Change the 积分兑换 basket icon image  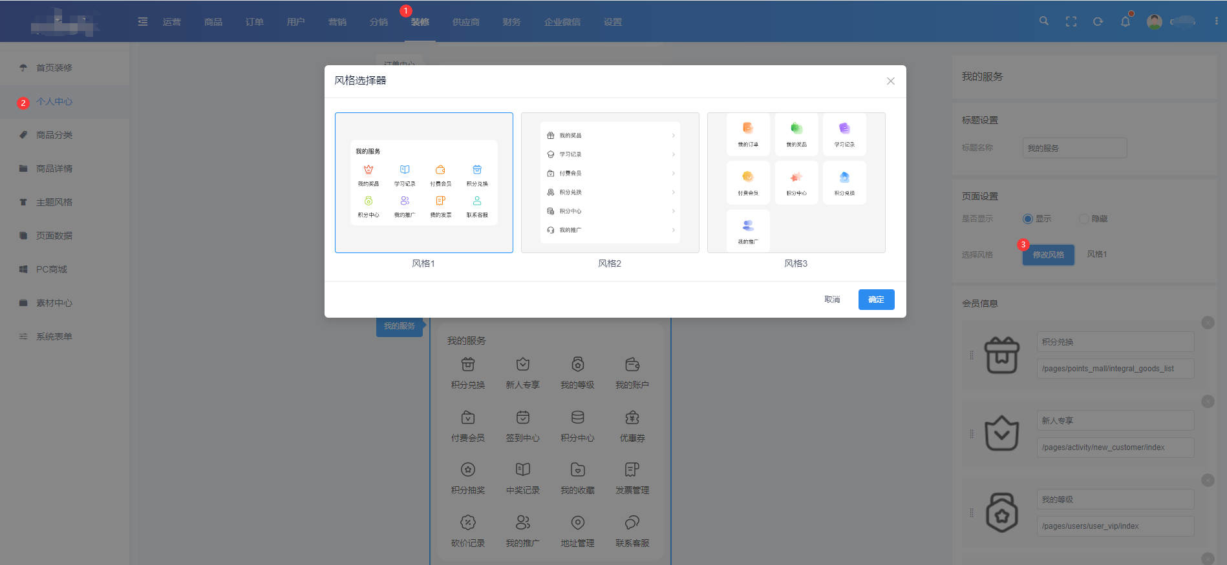1002,355
